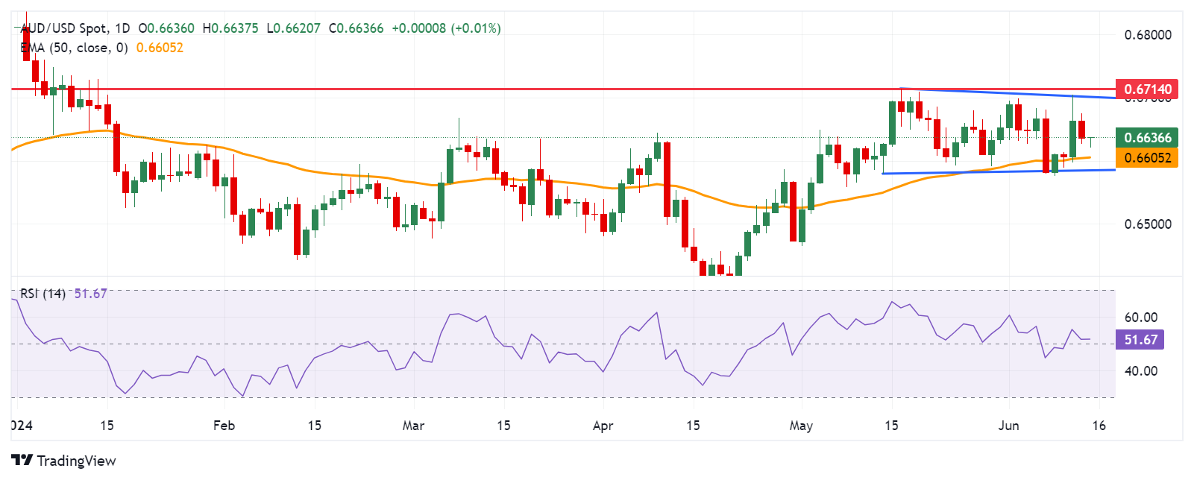Select the Mar label on the time axis
This screenshot has width=1194, height=480.
click(x=413, y=426)
